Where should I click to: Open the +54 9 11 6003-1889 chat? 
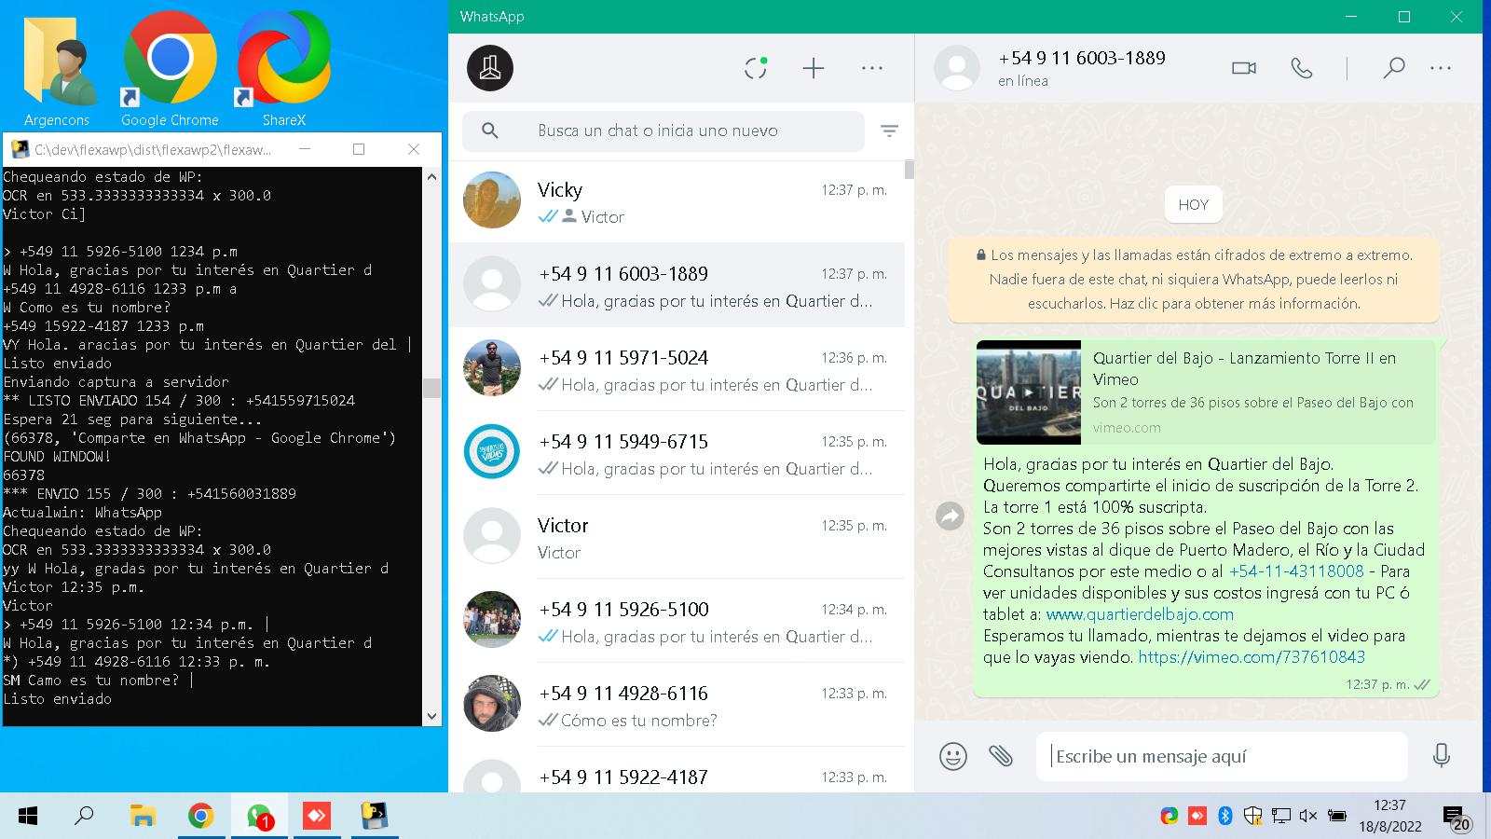(x=677, y=285)
